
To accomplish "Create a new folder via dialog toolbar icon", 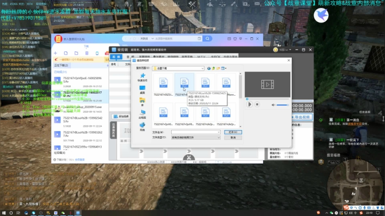I will 218,68.
